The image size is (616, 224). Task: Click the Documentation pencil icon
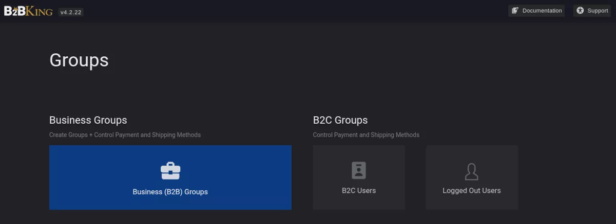[x=515, y=11]
